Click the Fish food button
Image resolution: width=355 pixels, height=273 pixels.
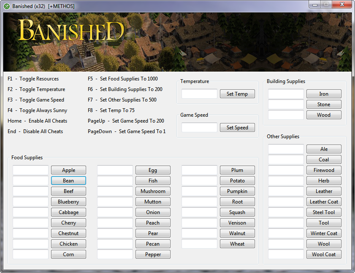tap(153, 181)
